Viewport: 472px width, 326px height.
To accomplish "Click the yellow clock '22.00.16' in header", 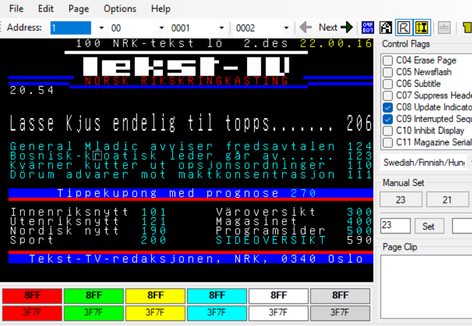I will [x=336, y=44].
